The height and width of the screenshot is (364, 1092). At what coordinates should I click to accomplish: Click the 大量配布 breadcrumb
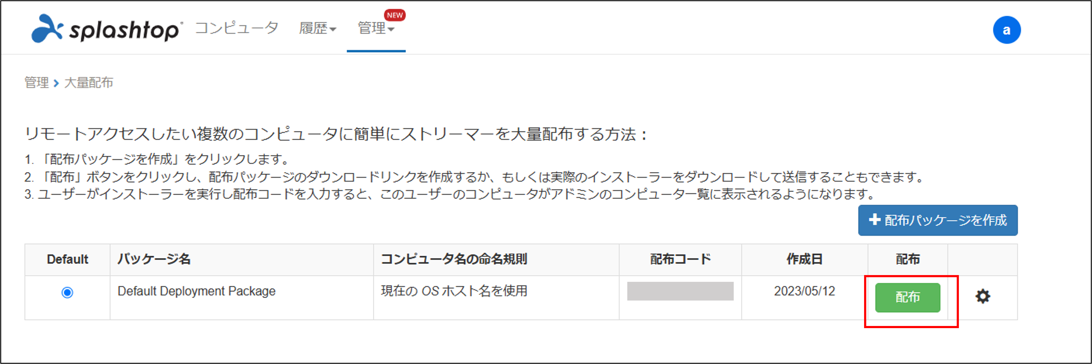(x=89, y=82)
